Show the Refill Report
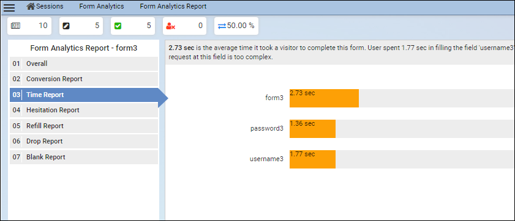This screenshot has width=515, height=221. [84, 126]
